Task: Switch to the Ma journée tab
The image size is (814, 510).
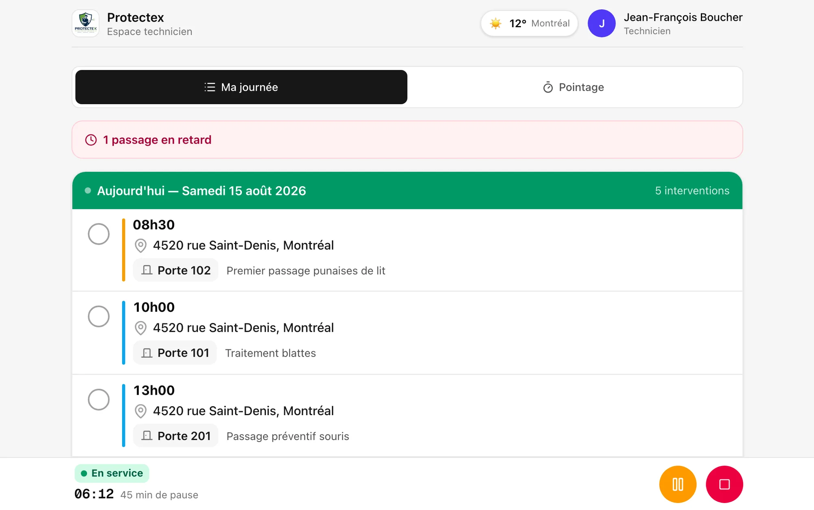Action: pyautogui.click(x=241, y=87)
